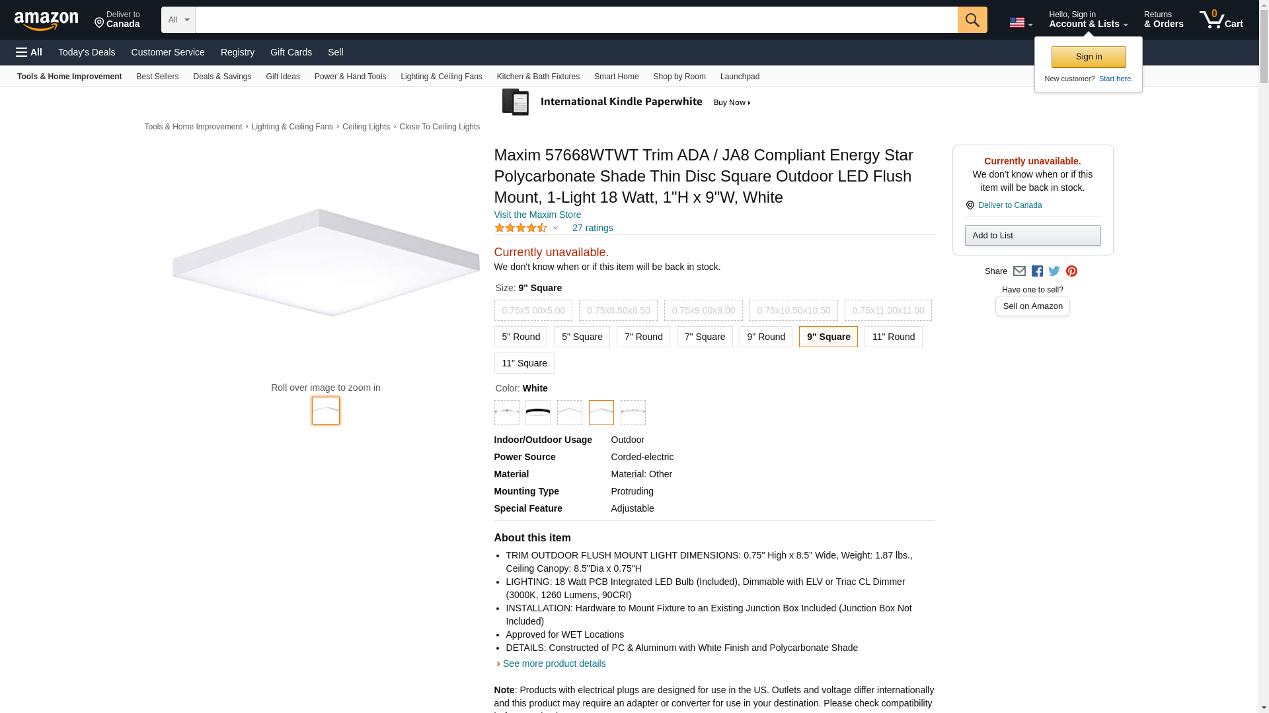Select the 7" Square size option

pos(704,337)
